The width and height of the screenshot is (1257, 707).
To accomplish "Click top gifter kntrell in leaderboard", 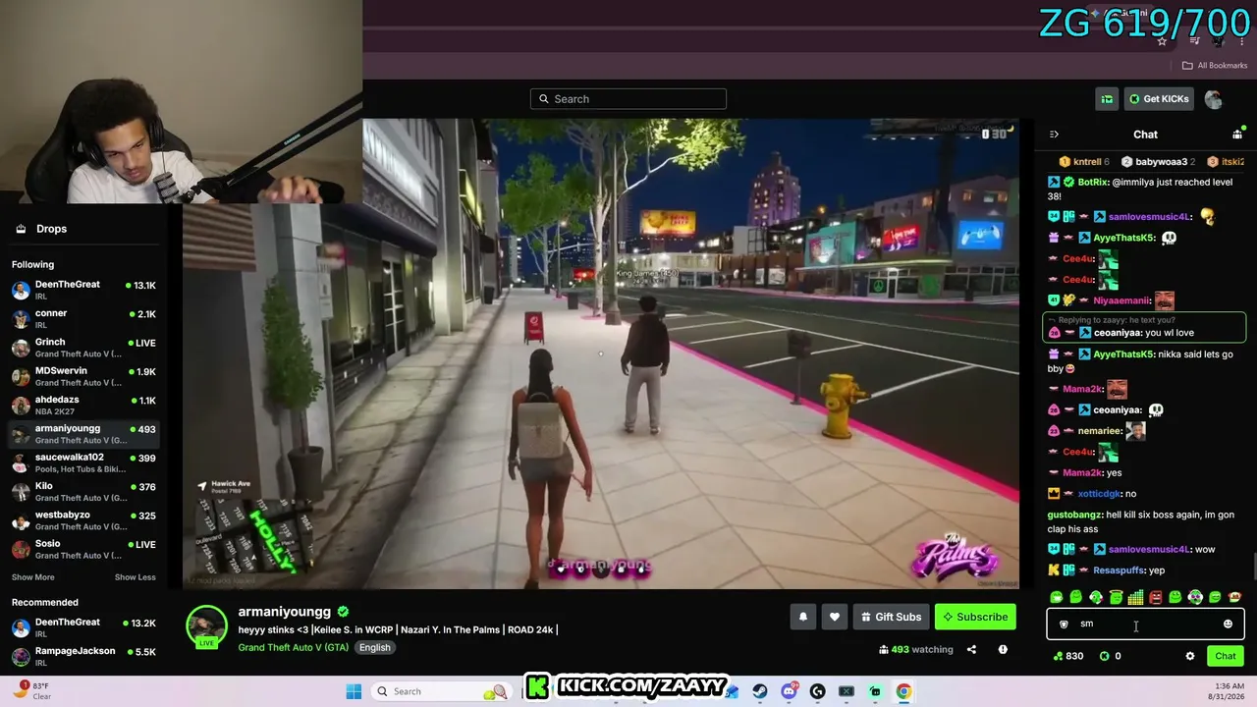I will [x=1086, y=161].
